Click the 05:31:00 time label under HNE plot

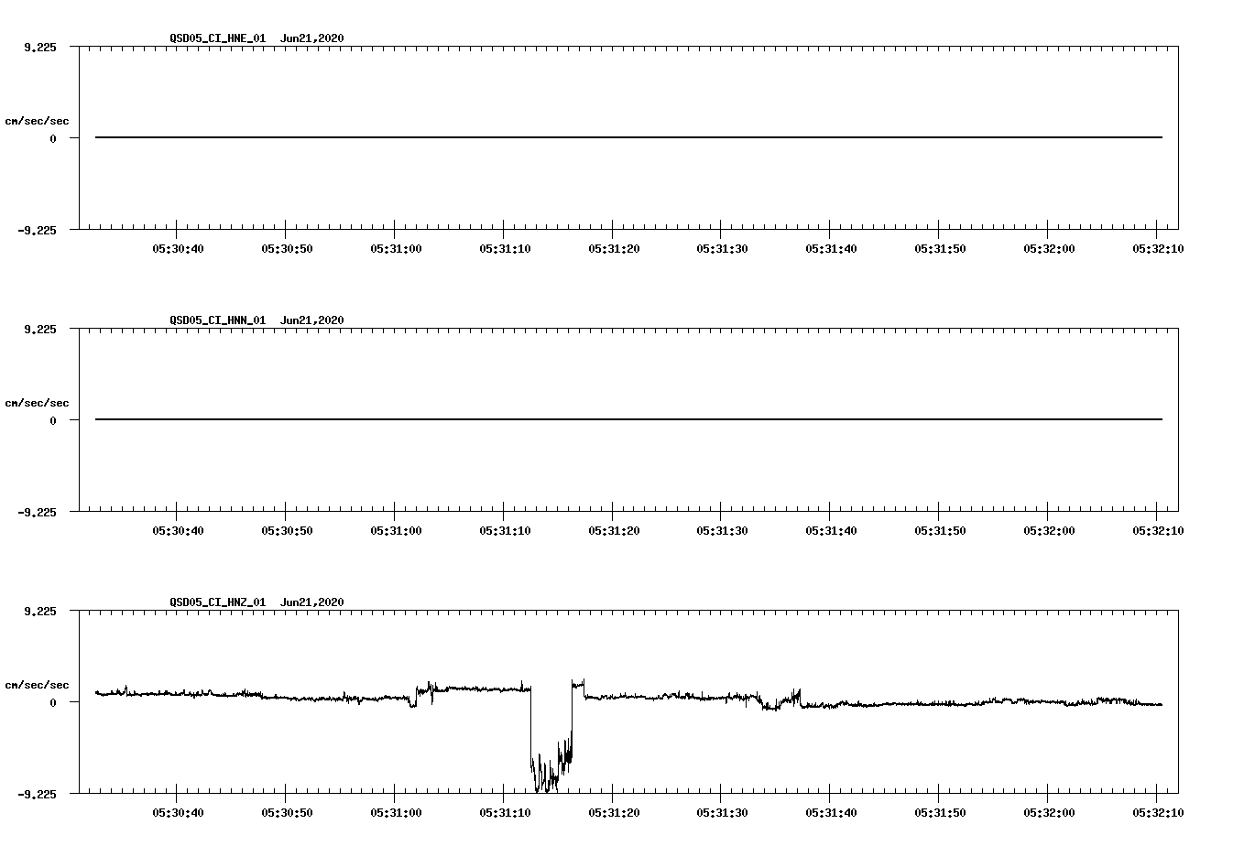click(396, 249)
